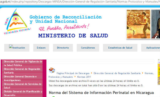The width and height of the screenshot is (160, 97).
Task: Click the painting thumbnail of the stone thrower
Action: (x=138, y=24)
